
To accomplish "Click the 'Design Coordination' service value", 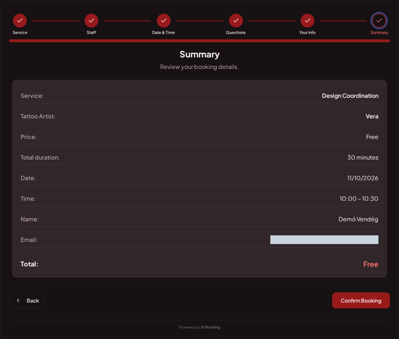I will click(x=350, y=96).
